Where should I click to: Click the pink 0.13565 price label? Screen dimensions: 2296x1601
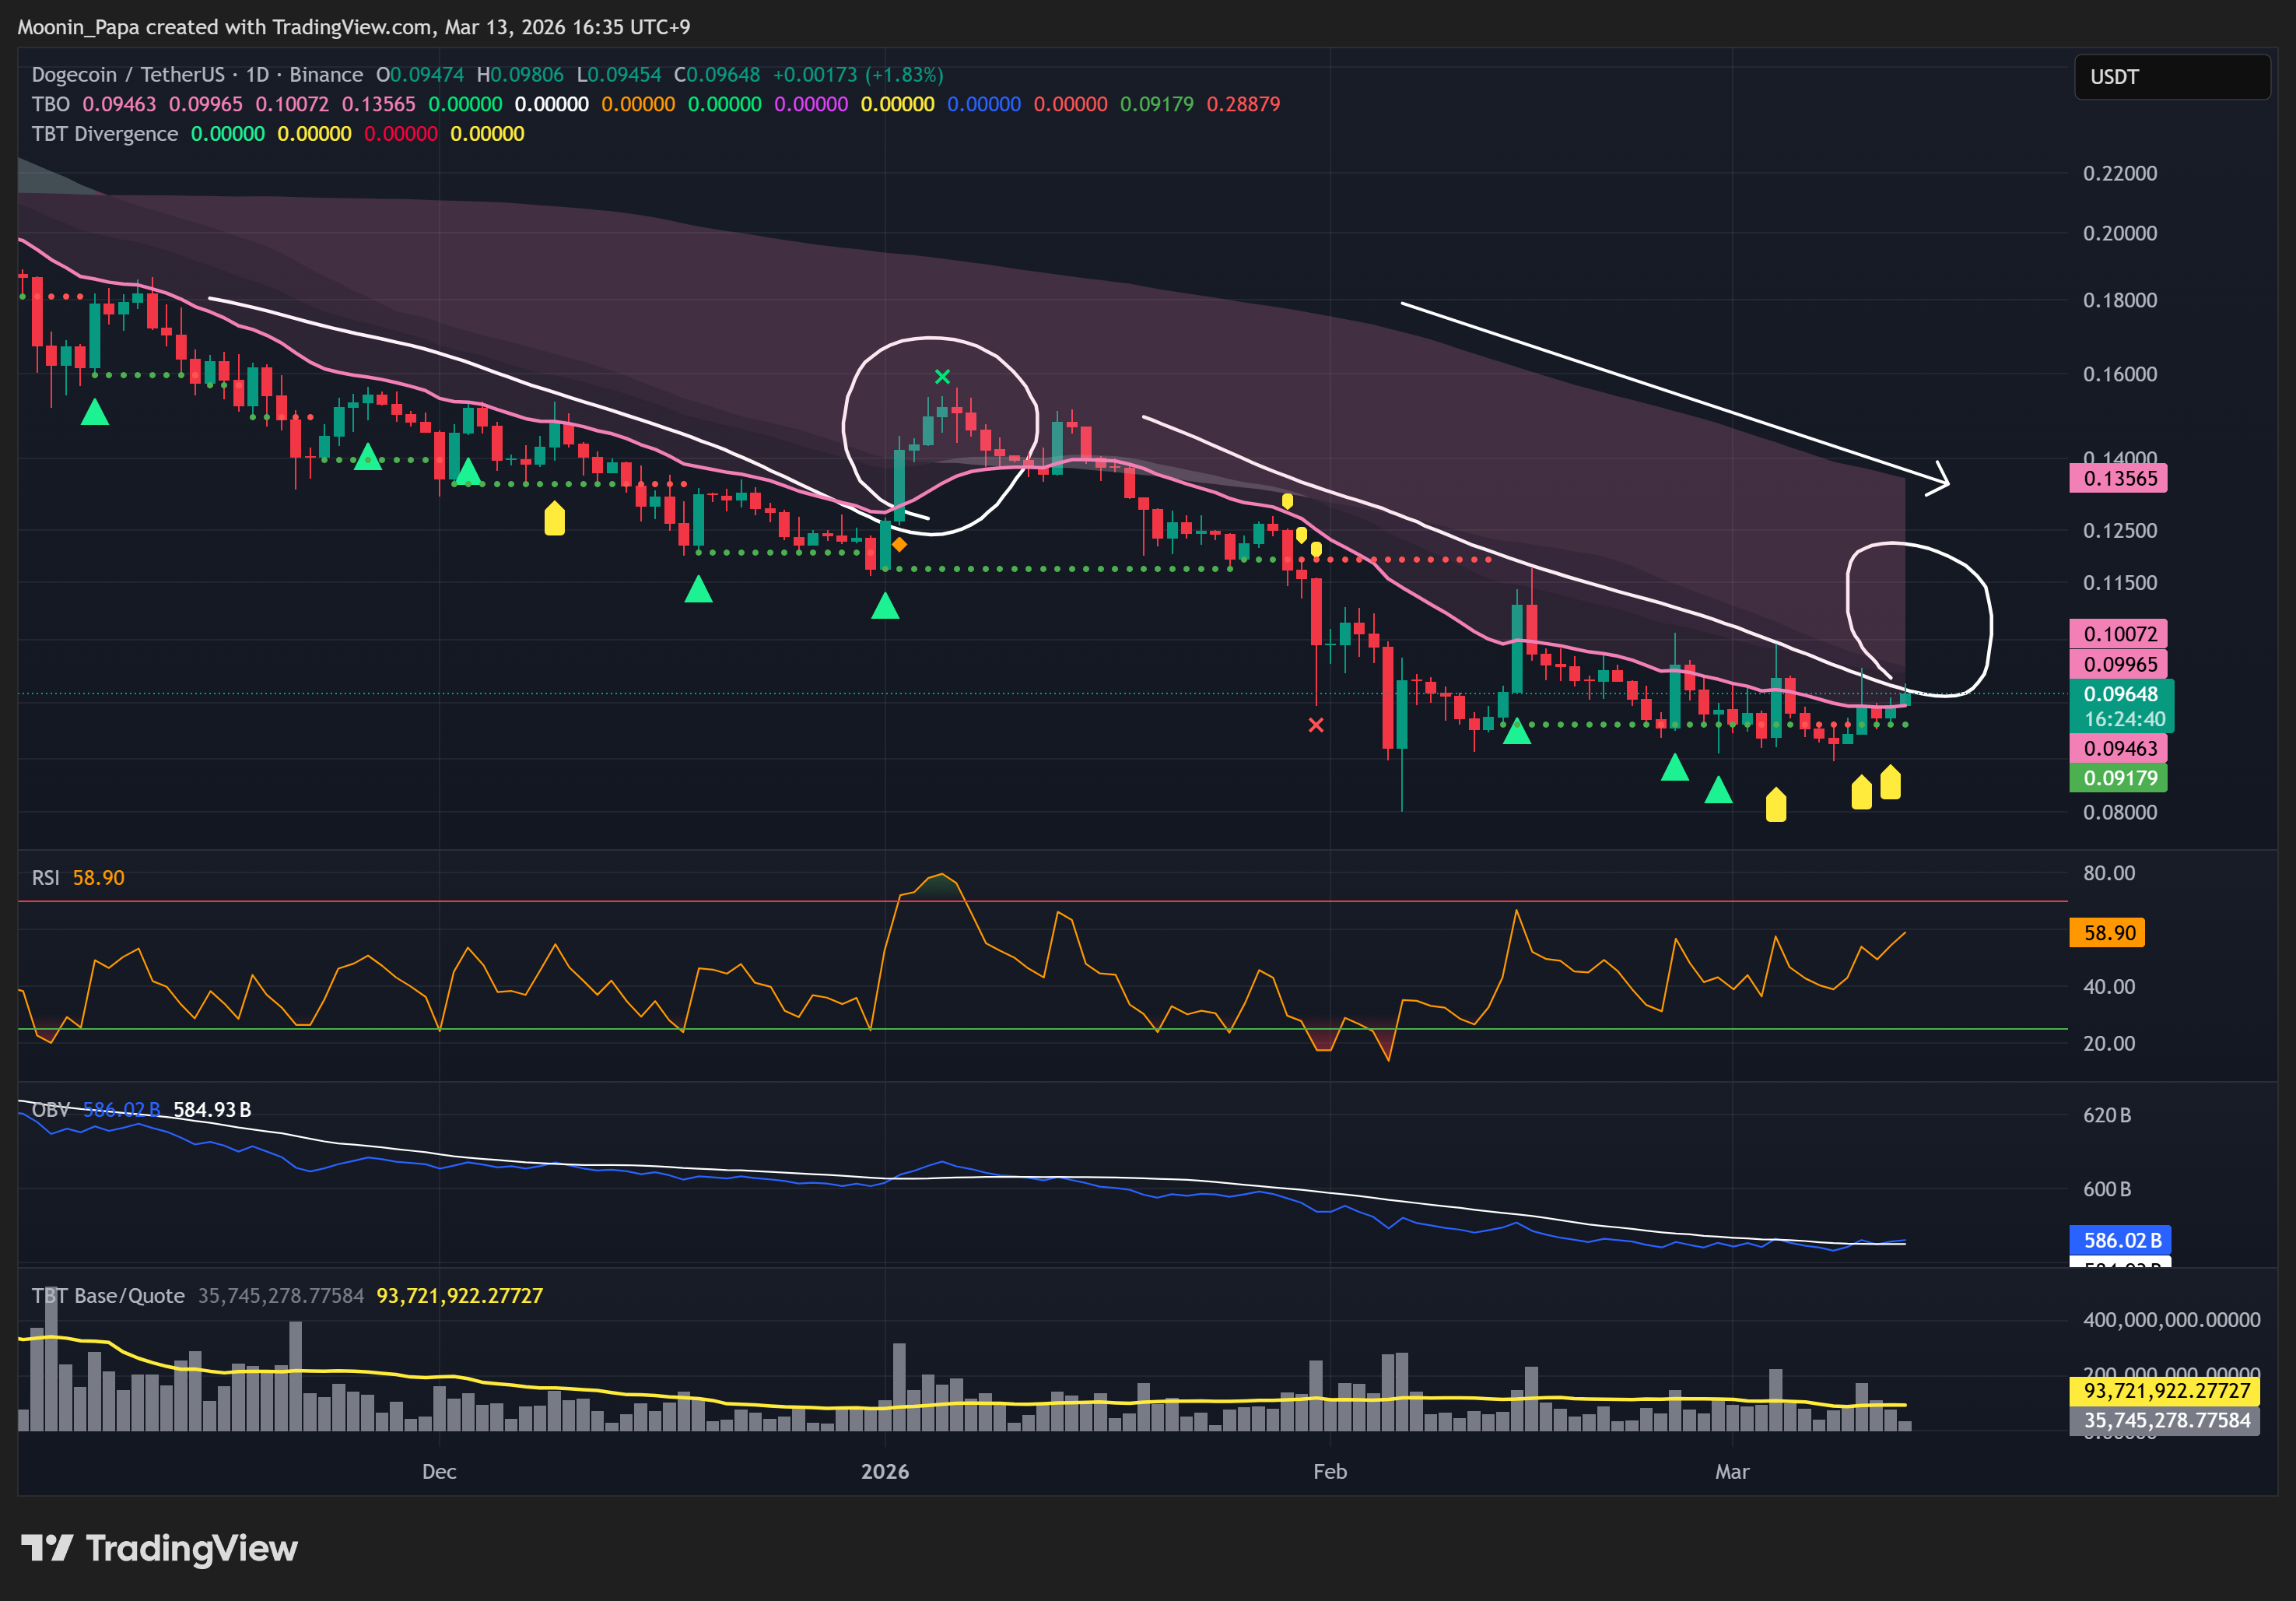2119,479
